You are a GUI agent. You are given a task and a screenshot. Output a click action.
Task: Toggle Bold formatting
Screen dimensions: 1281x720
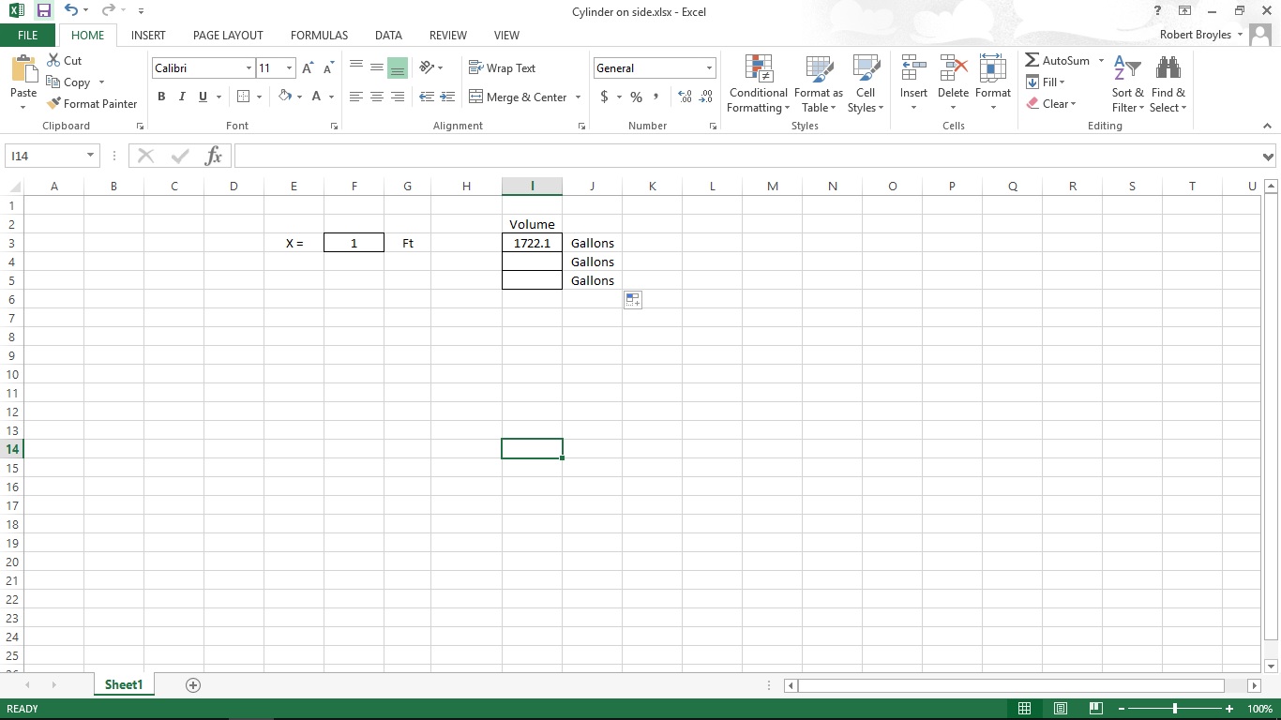coord(161,97)
